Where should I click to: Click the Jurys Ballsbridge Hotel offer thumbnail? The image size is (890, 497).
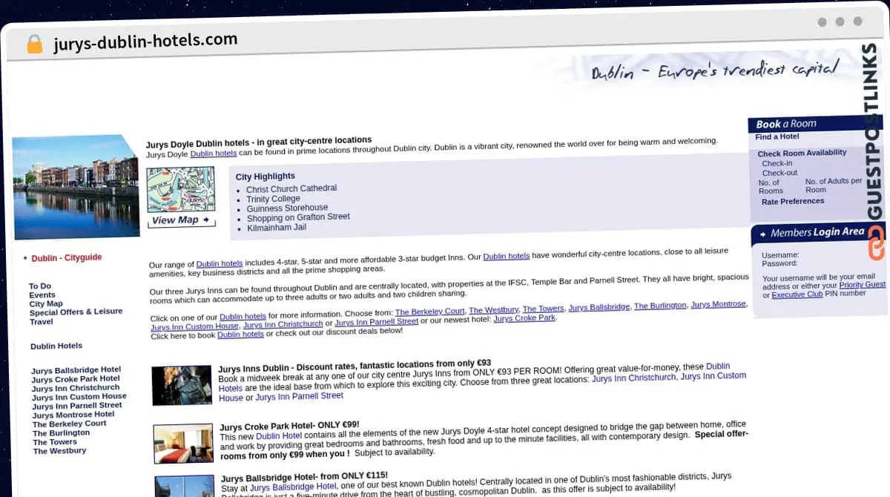tap(185, 486)
